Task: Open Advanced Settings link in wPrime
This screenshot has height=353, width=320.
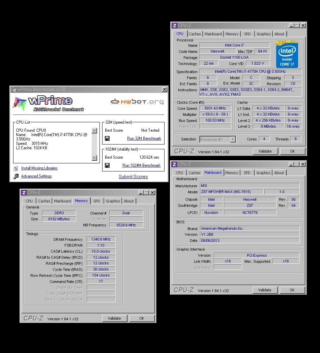Action: click(36, 176)
